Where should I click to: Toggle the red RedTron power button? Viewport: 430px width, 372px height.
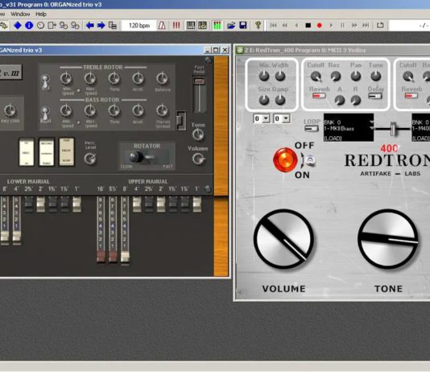pyautogui.click(x=285, y=159)
